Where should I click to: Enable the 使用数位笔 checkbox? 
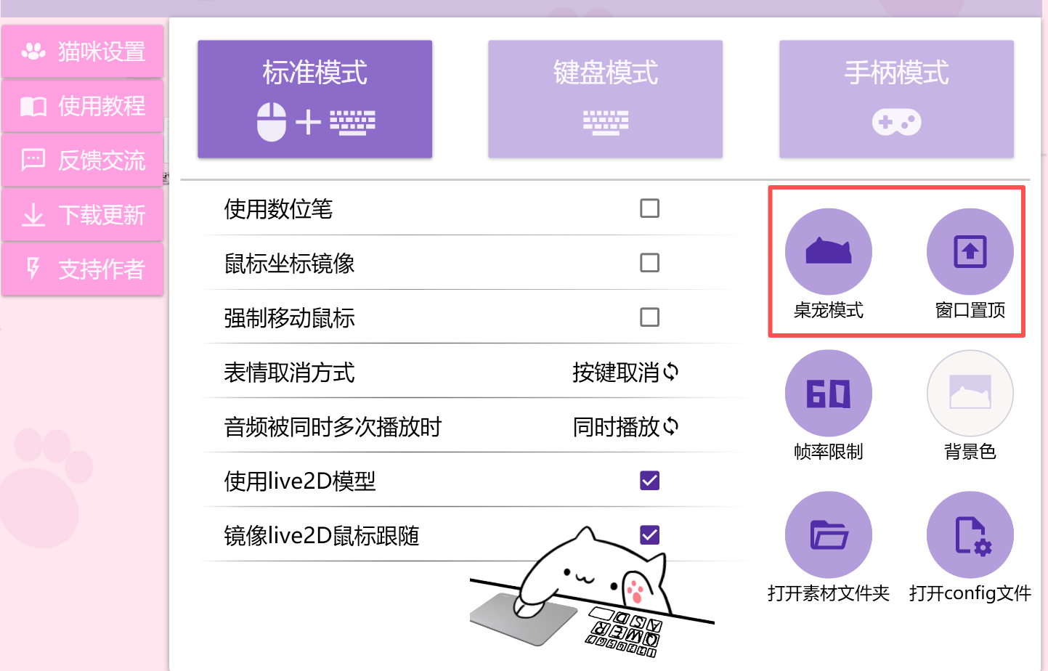click(x=649, y=208)
